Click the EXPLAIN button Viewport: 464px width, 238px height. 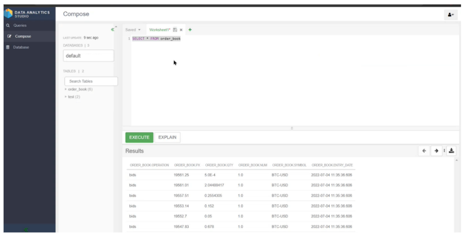click(167, 137)
